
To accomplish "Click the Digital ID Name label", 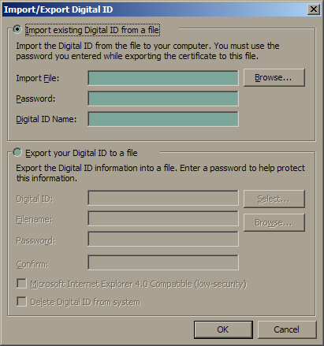I will [x=47, y=119].
